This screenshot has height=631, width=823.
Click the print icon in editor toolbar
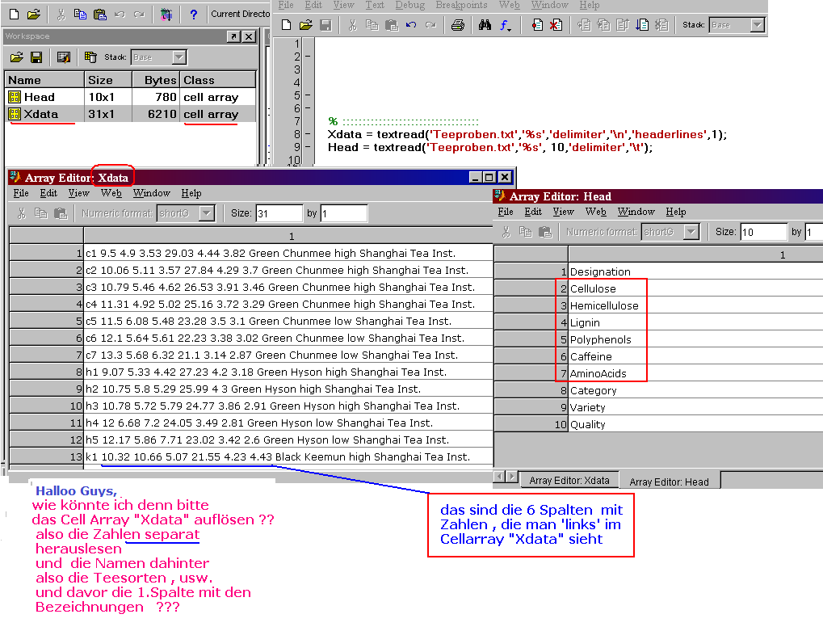(458, 25)
